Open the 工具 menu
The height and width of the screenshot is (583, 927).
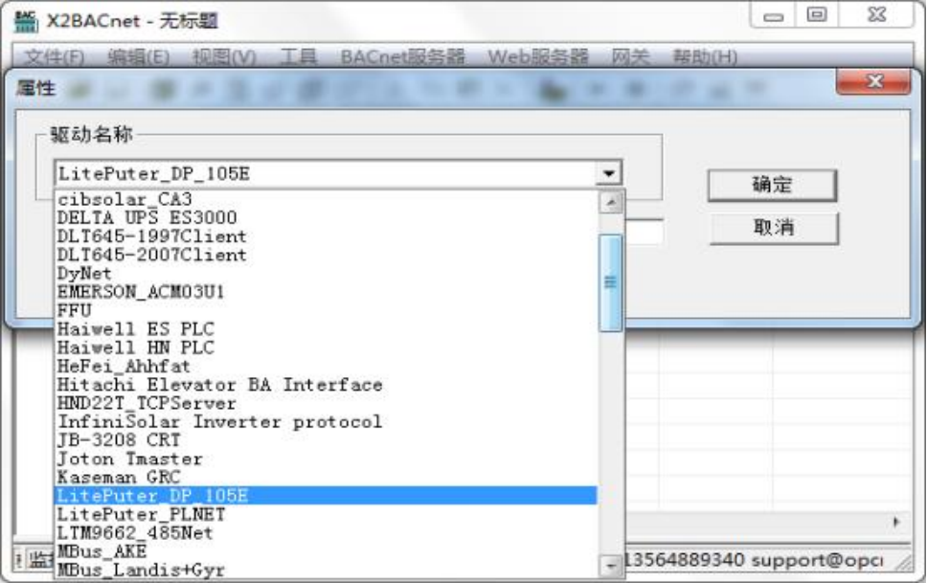[299, 57]
